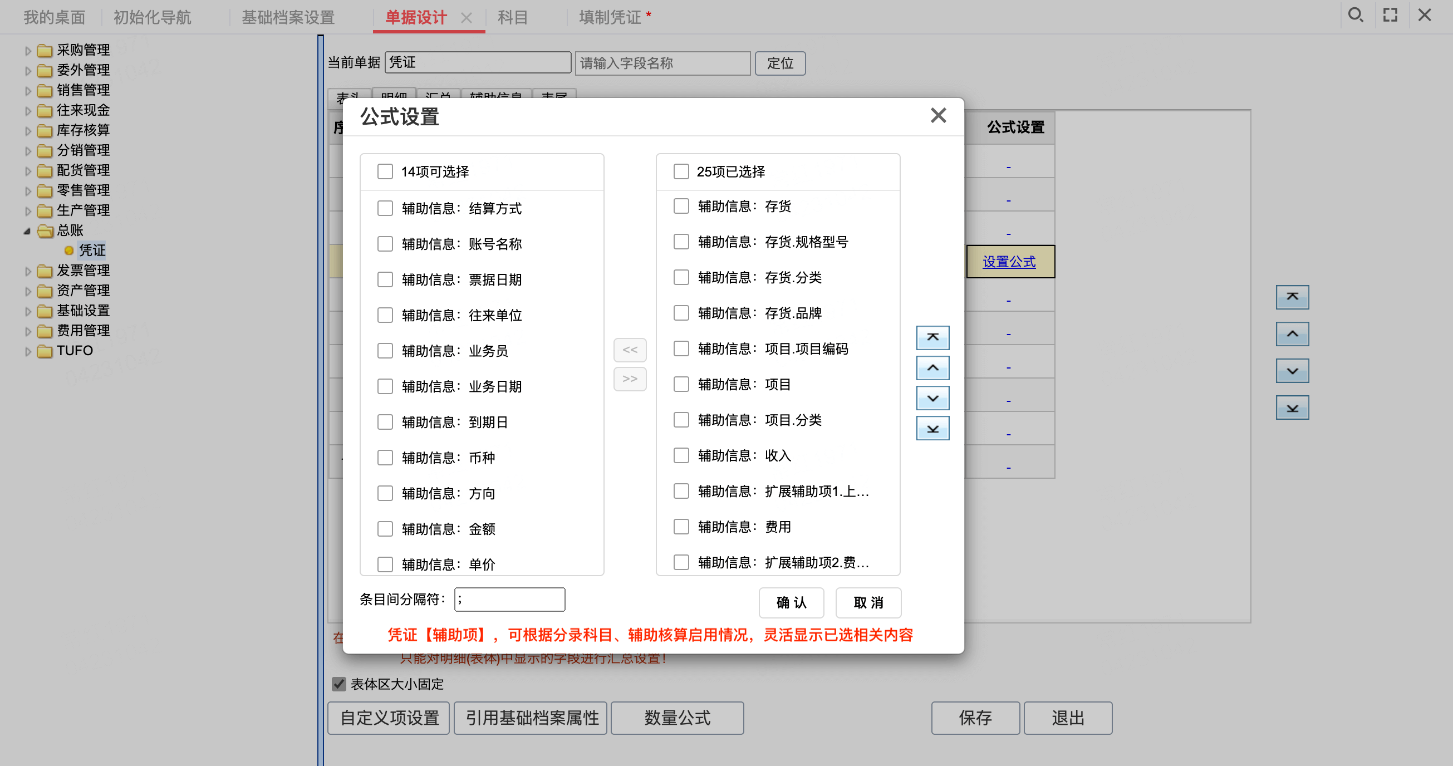Expand the 采购管理 tree folder
Screen dimensions: 1453x766
28,51
